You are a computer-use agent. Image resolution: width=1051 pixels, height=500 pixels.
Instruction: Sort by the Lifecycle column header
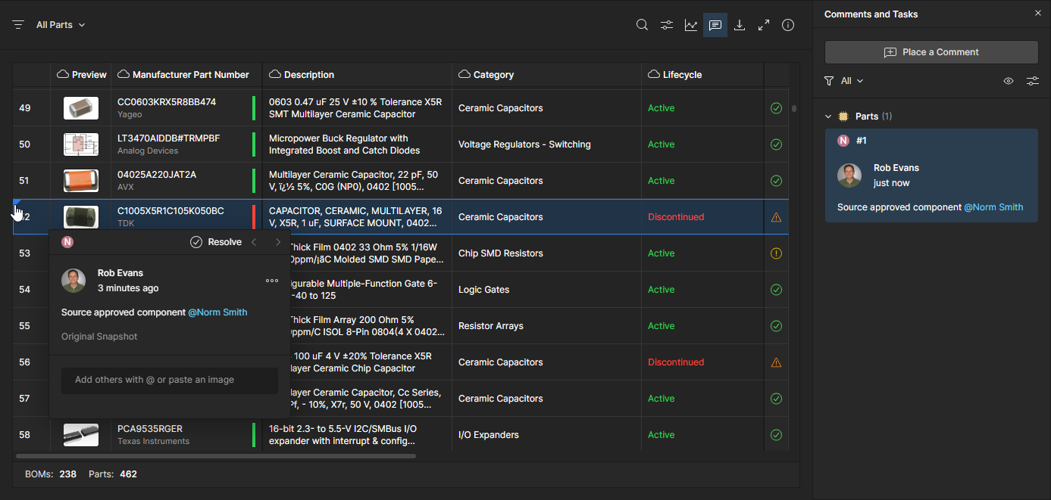(682, 75)
